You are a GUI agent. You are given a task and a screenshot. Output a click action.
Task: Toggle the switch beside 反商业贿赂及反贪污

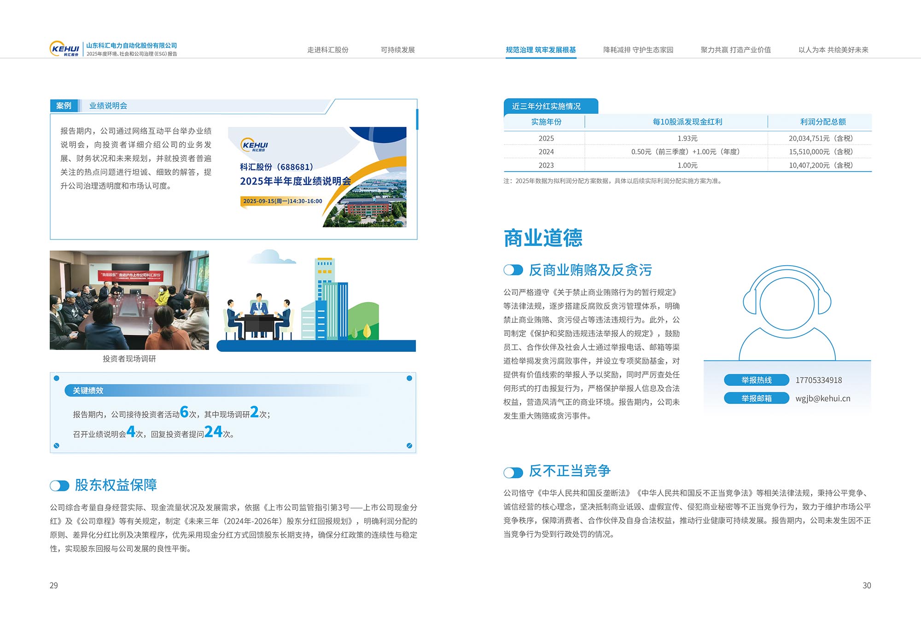point(513,270)
